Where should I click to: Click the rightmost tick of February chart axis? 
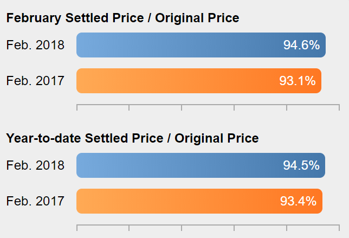click(339, 107)
